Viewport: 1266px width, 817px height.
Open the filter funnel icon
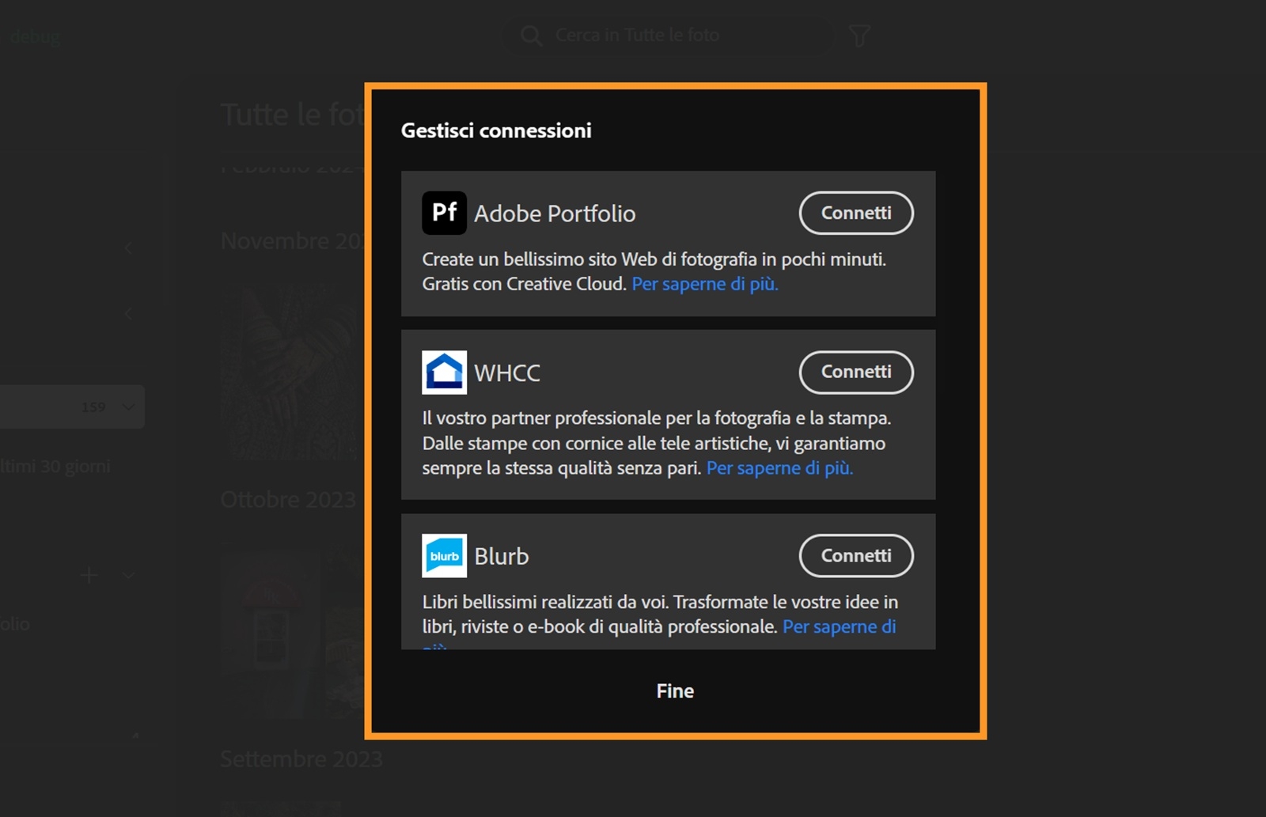point(860,35)
